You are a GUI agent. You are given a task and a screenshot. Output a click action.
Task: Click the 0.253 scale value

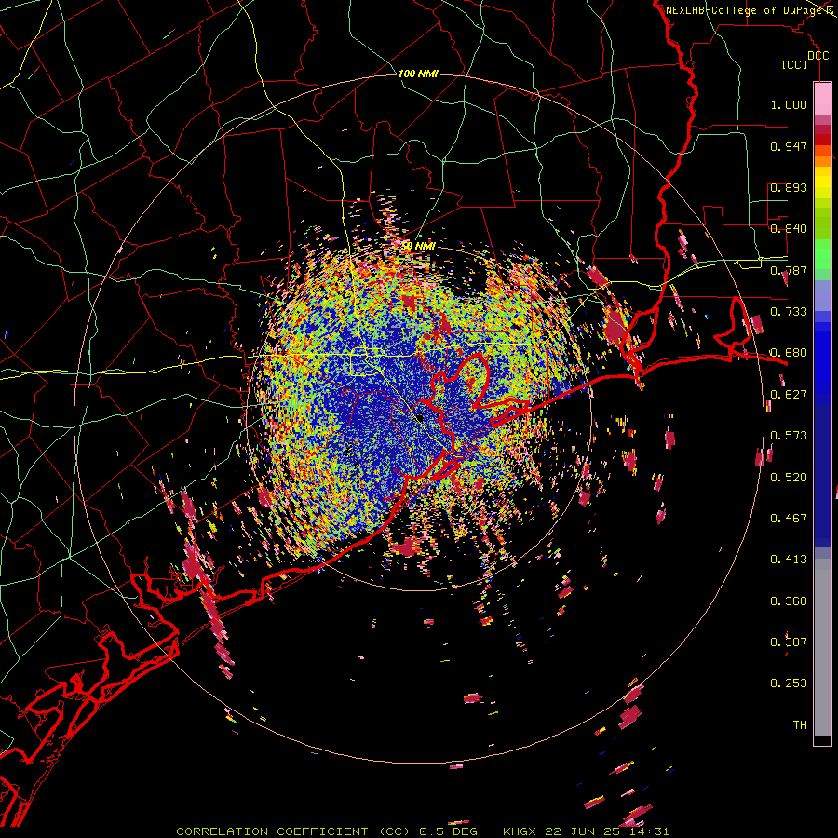pyautogui.click(x=789, y=683)
